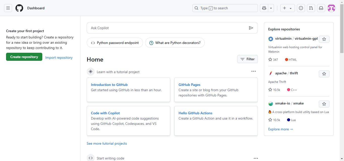Open the notifications inbox icon
The height and width of the screenshot is (161, 344).
coord(321,8)
